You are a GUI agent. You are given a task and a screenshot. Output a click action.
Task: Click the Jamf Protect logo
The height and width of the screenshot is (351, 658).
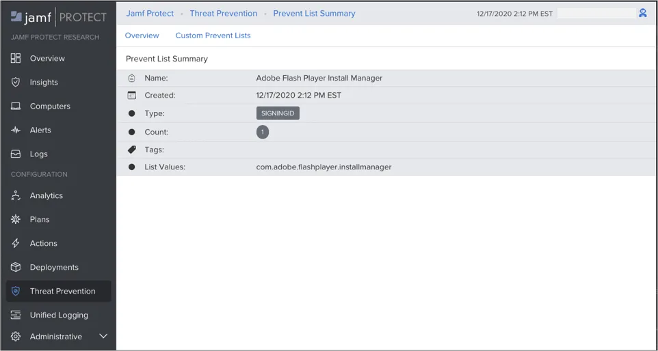click(58, 16)
